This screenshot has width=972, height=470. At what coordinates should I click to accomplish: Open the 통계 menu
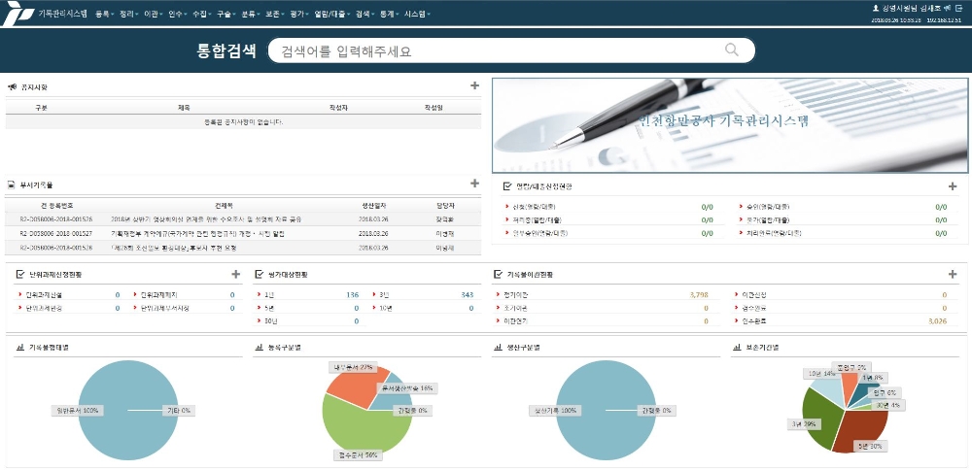click(x=390, y=14)
